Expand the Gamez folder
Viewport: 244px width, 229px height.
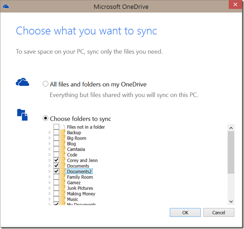(x=50, y=182)
